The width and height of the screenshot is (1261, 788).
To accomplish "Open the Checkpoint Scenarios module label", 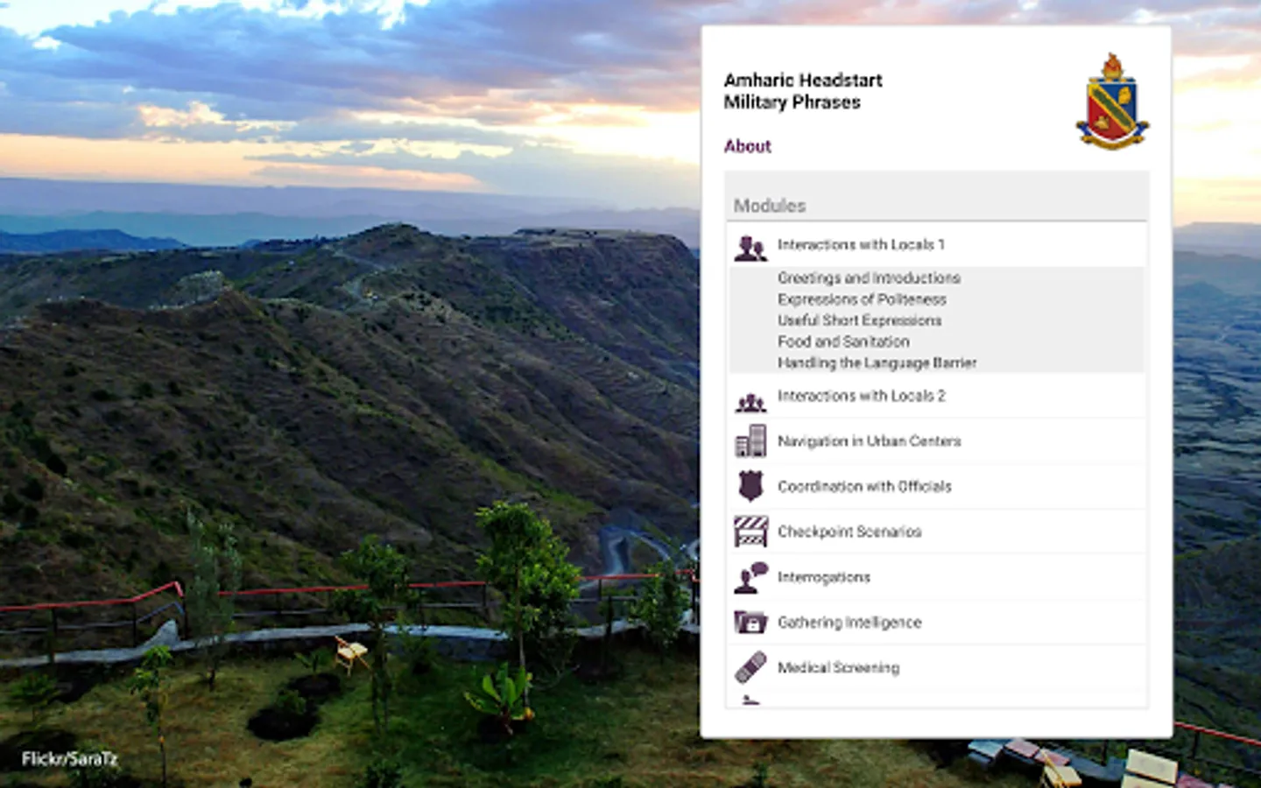I will coord(849,531).
